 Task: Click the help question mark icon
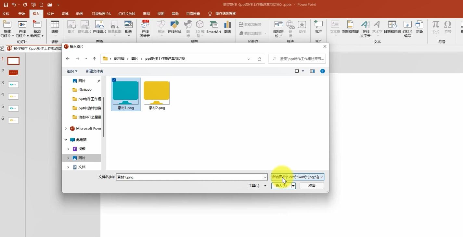(x=322, y=71)
